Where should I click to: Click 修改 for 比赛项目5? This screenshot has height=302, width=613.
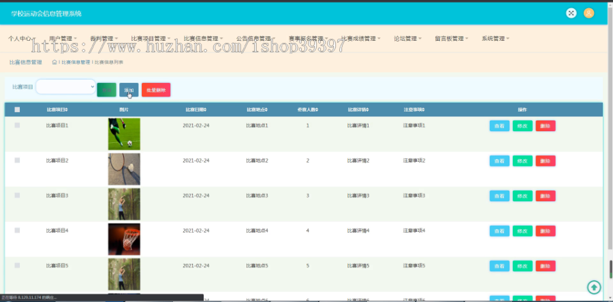522,266
